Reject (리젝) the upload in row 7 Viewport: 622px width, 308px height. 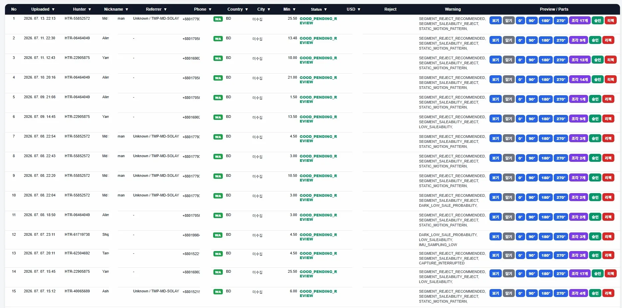608,139
